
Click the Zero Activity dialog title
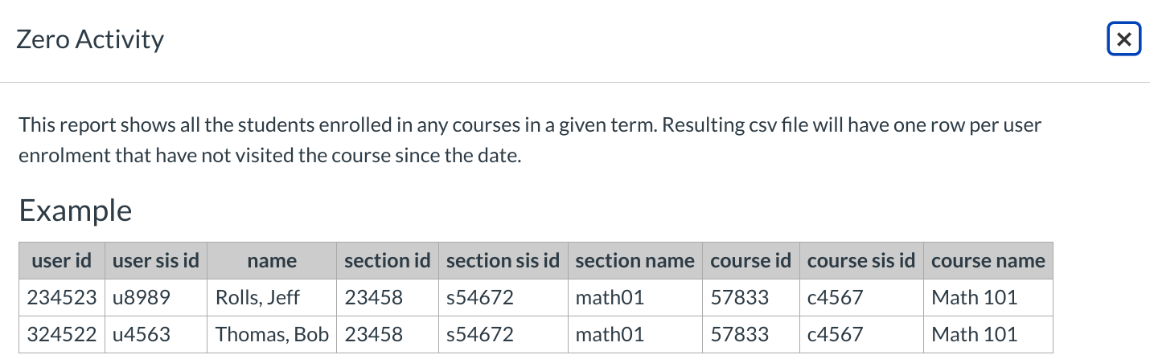click(x=90, y=39)
